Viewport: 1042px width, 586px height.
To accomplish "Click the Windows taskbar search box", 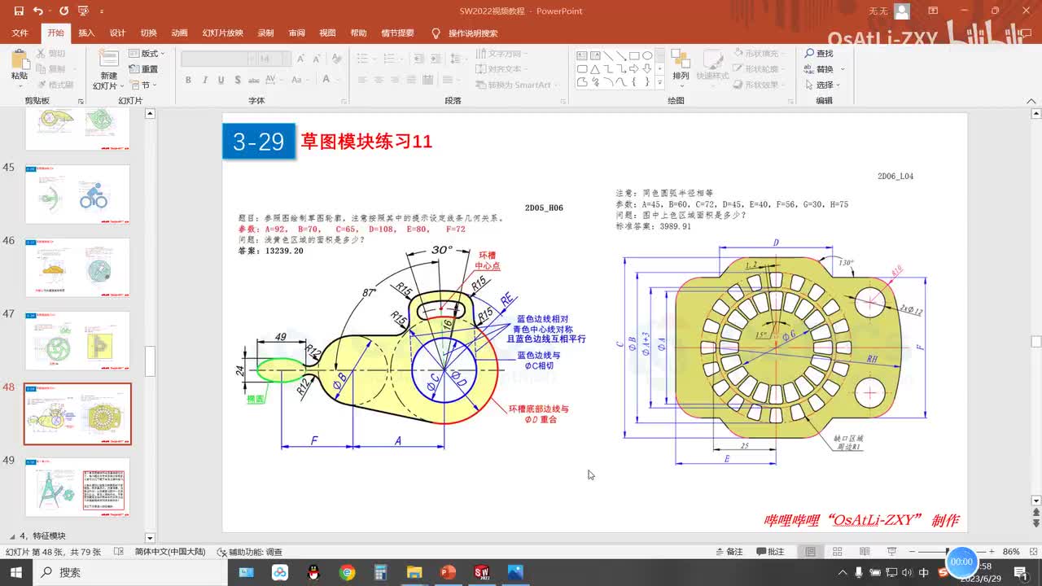I will [x=131, y=572].
